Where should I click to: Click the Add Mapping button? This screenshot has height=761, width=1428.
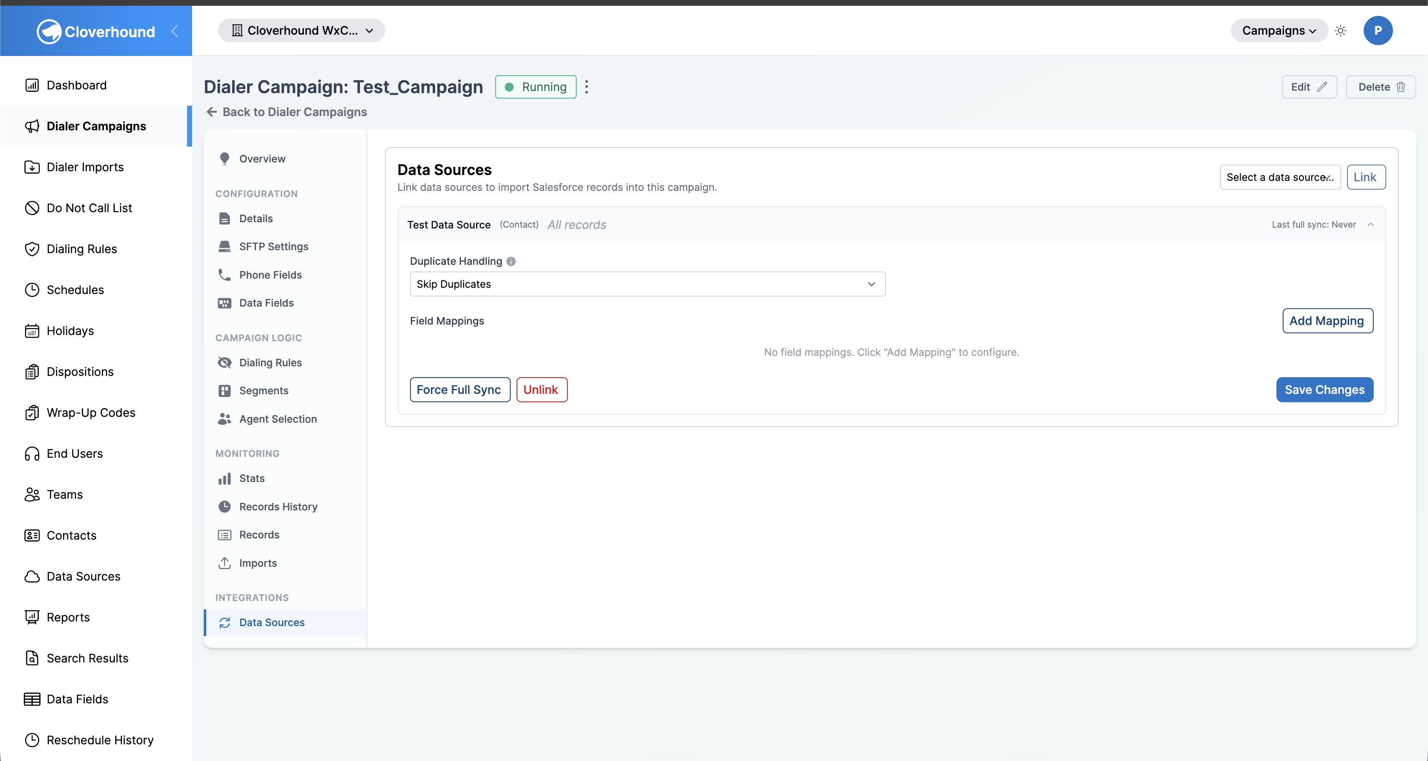pyautogui.click(x=1328, y=321)
